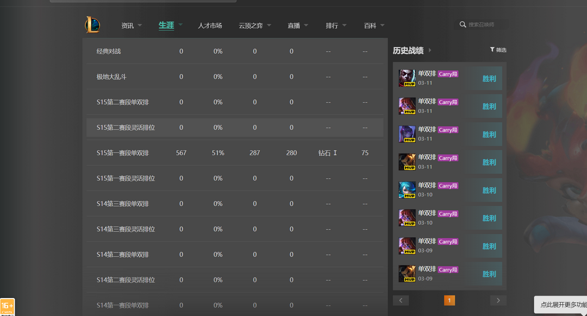Click the search magnifier icon

pyautogui.click(x=463, y=24)
